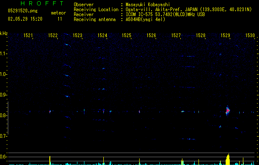
Task: Click the 1.0 kHz frequency label
Action: click(3, 74)
